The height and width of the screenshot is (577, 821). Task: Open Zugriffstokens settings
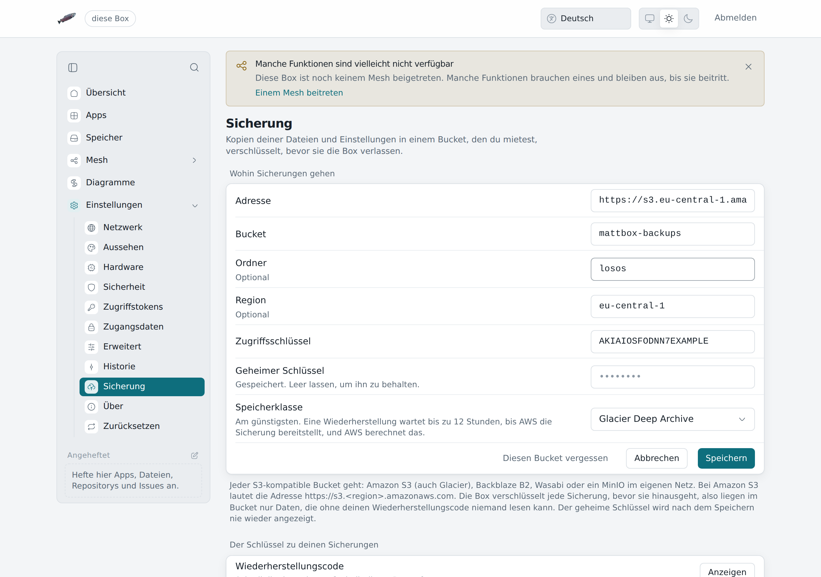click(142, 307)
